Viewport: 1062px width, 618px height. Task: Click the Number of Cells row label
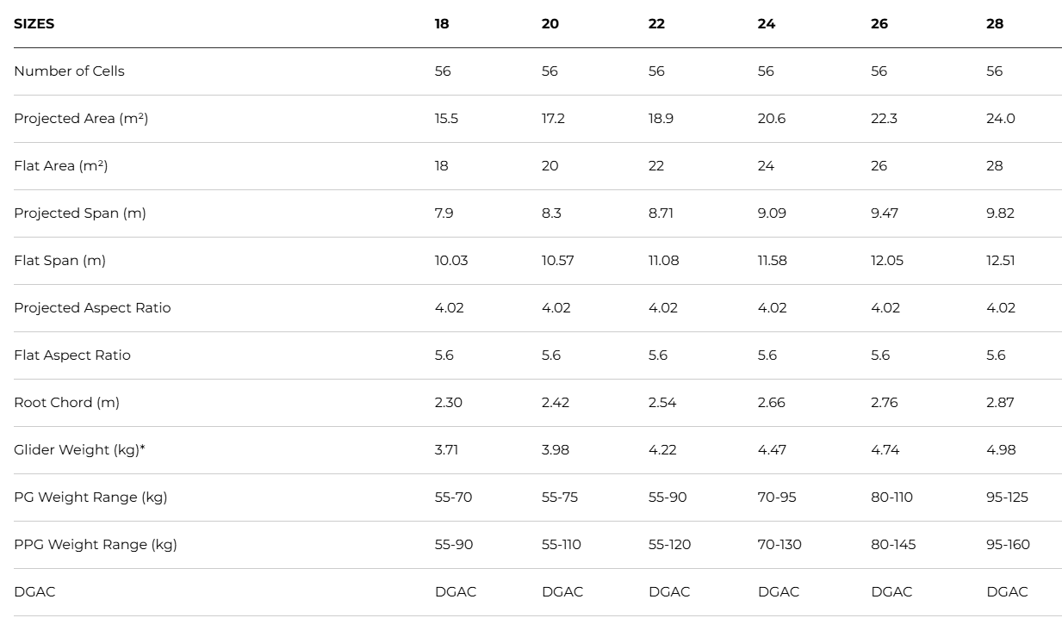(x=69, y=71)
